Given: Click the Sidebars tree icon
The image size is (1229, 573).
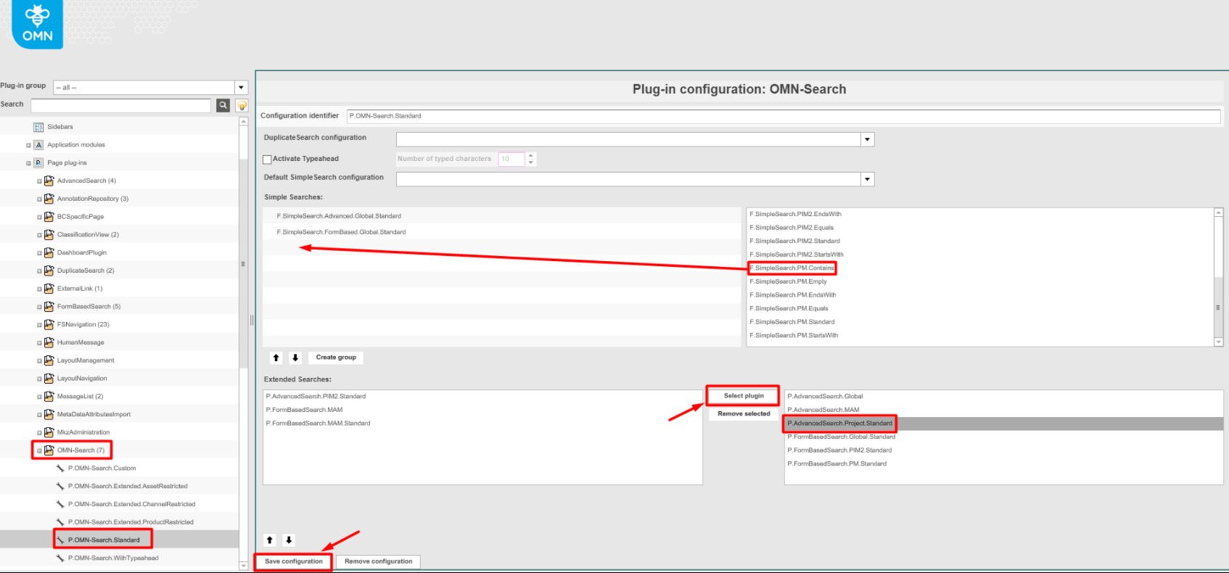Looking at the screenshot, I should [x=38, y=127].
